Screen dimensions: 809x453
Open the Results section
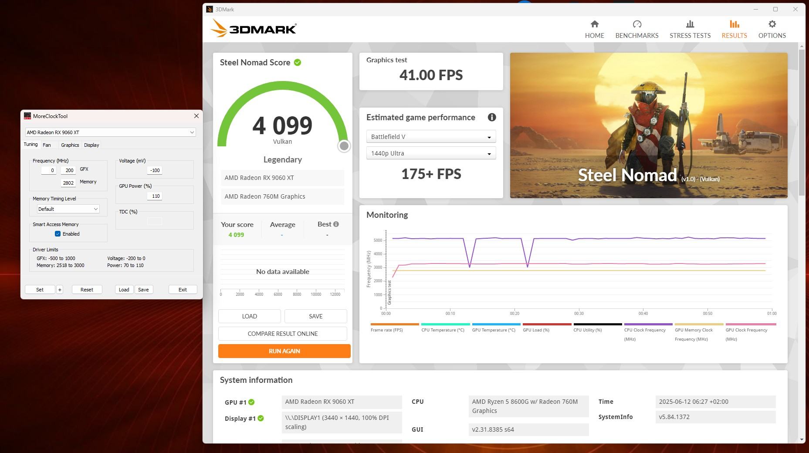click(734, 29)
